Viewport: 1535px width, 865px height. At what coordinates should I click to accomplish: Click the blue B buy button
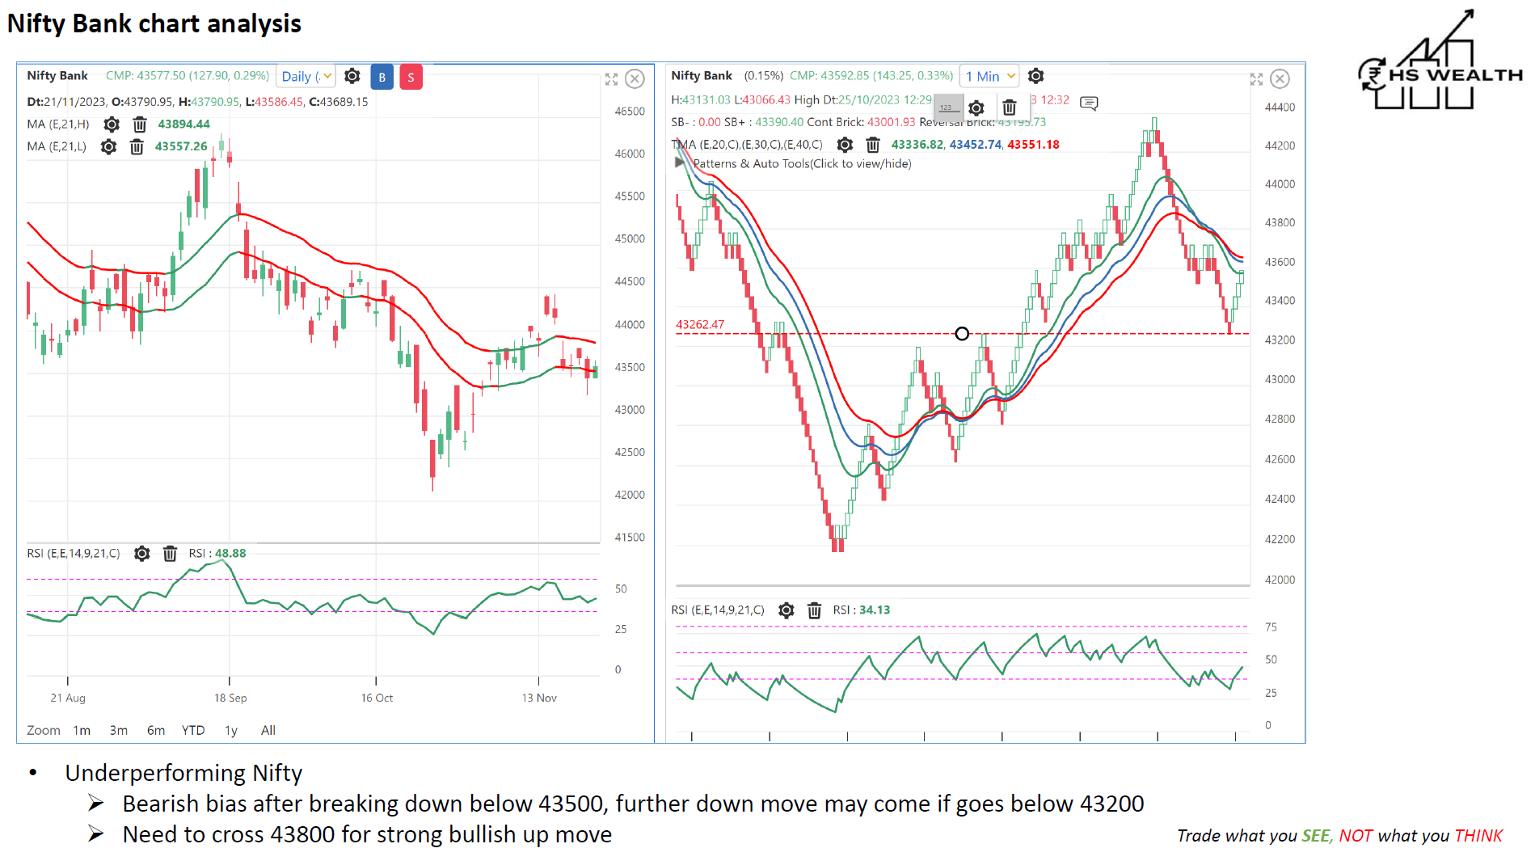click(382, 78)
